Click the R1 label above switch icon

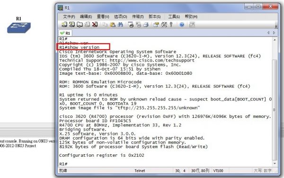coord(18,18)
